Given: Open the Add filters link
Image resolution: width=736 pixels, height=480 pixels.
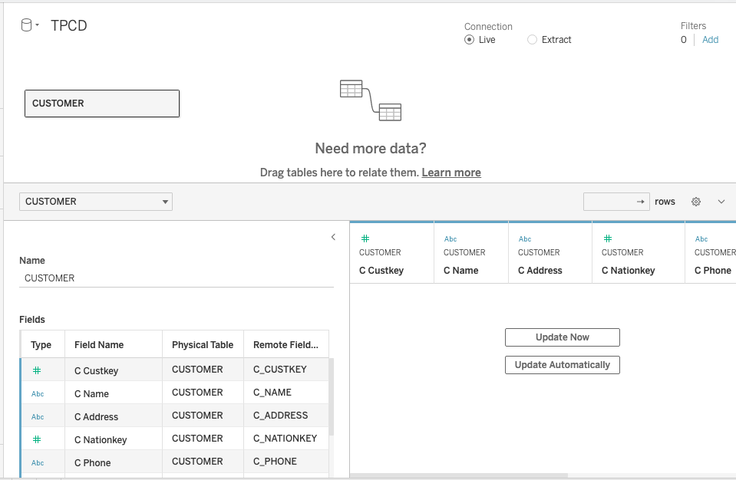Looking at the screenshot, I should pyautogui.click(x=710, y=39).
